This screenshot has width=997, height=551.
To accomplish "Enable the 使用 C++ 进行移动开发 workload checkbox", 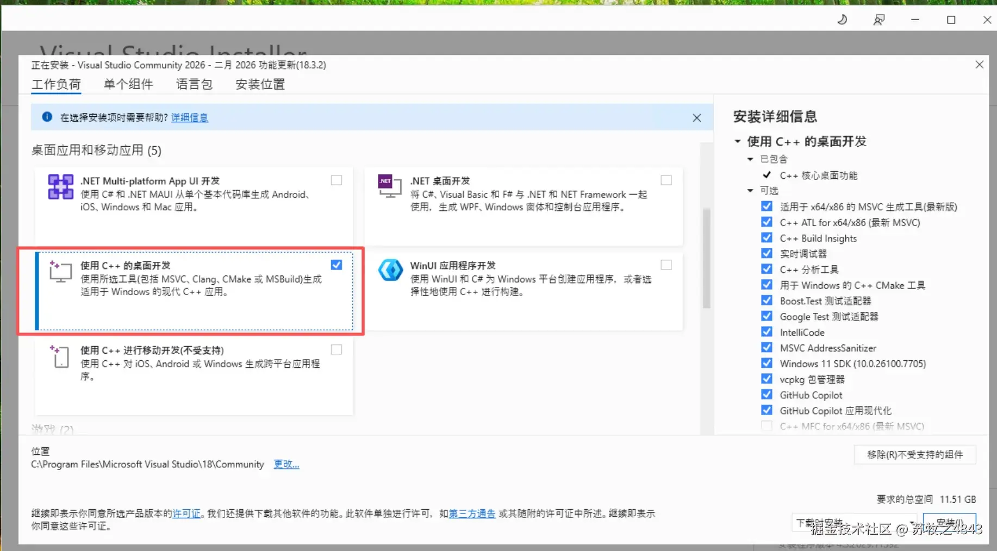I will point(337,349).
